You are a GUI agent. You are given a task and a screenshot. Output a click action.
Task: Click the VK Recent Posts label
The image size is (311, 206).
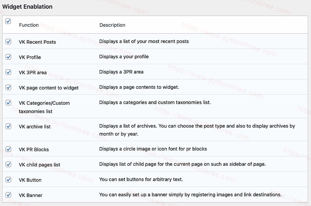(x=37, y=42)
